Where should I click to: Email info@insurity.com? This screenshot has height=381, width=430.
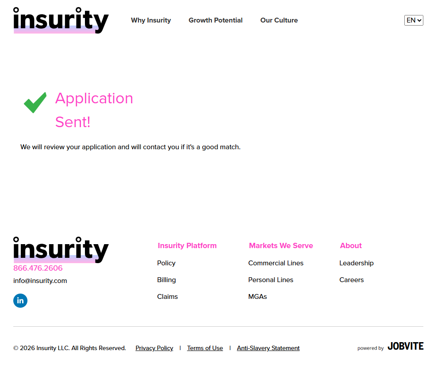click(40, 281)
